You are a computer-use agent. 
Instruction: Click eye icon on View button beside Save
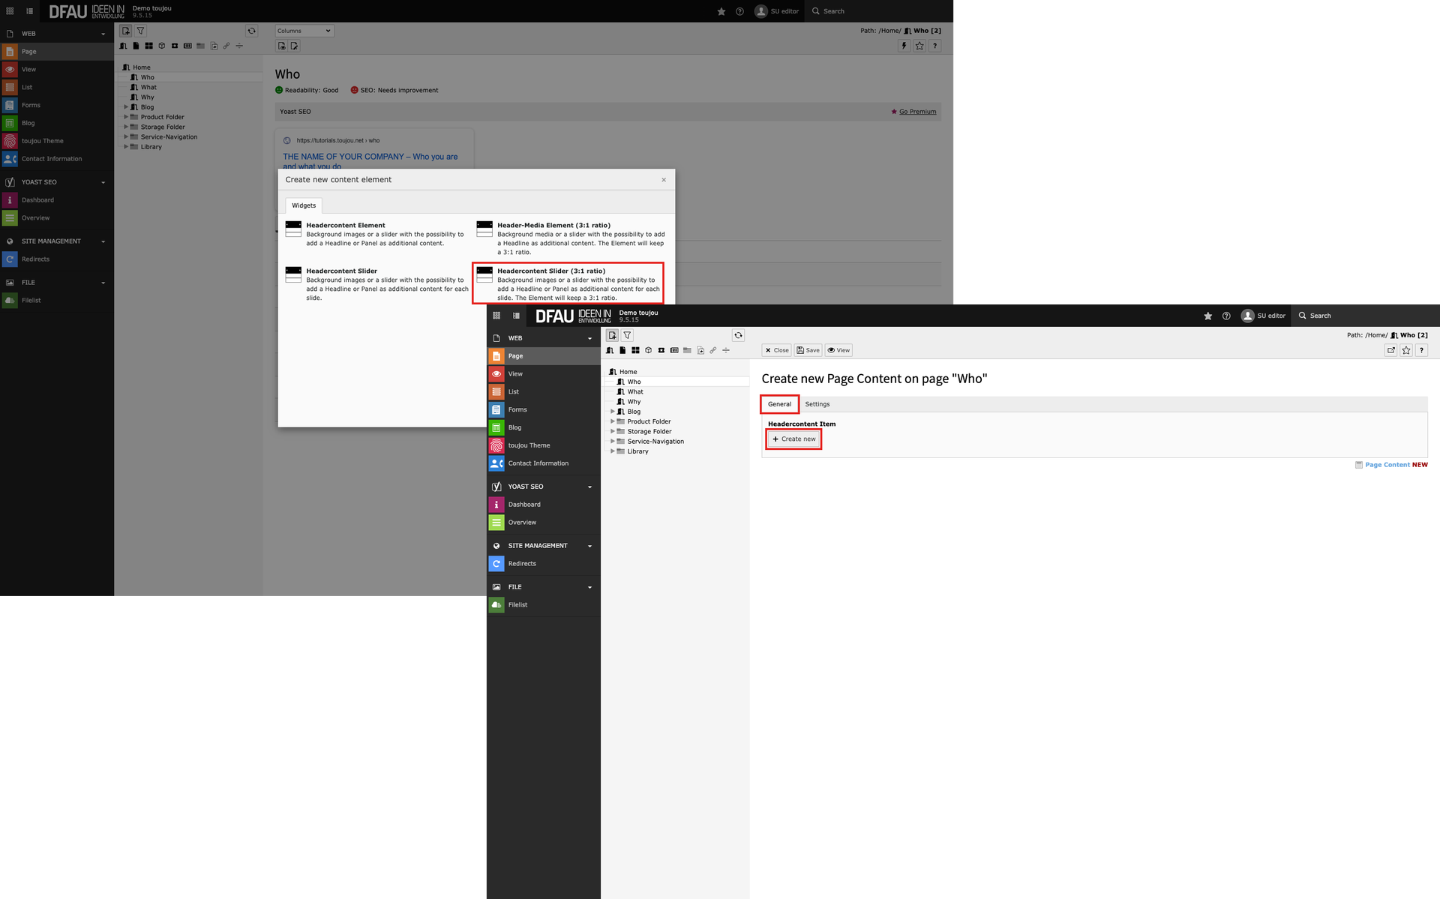831,350
